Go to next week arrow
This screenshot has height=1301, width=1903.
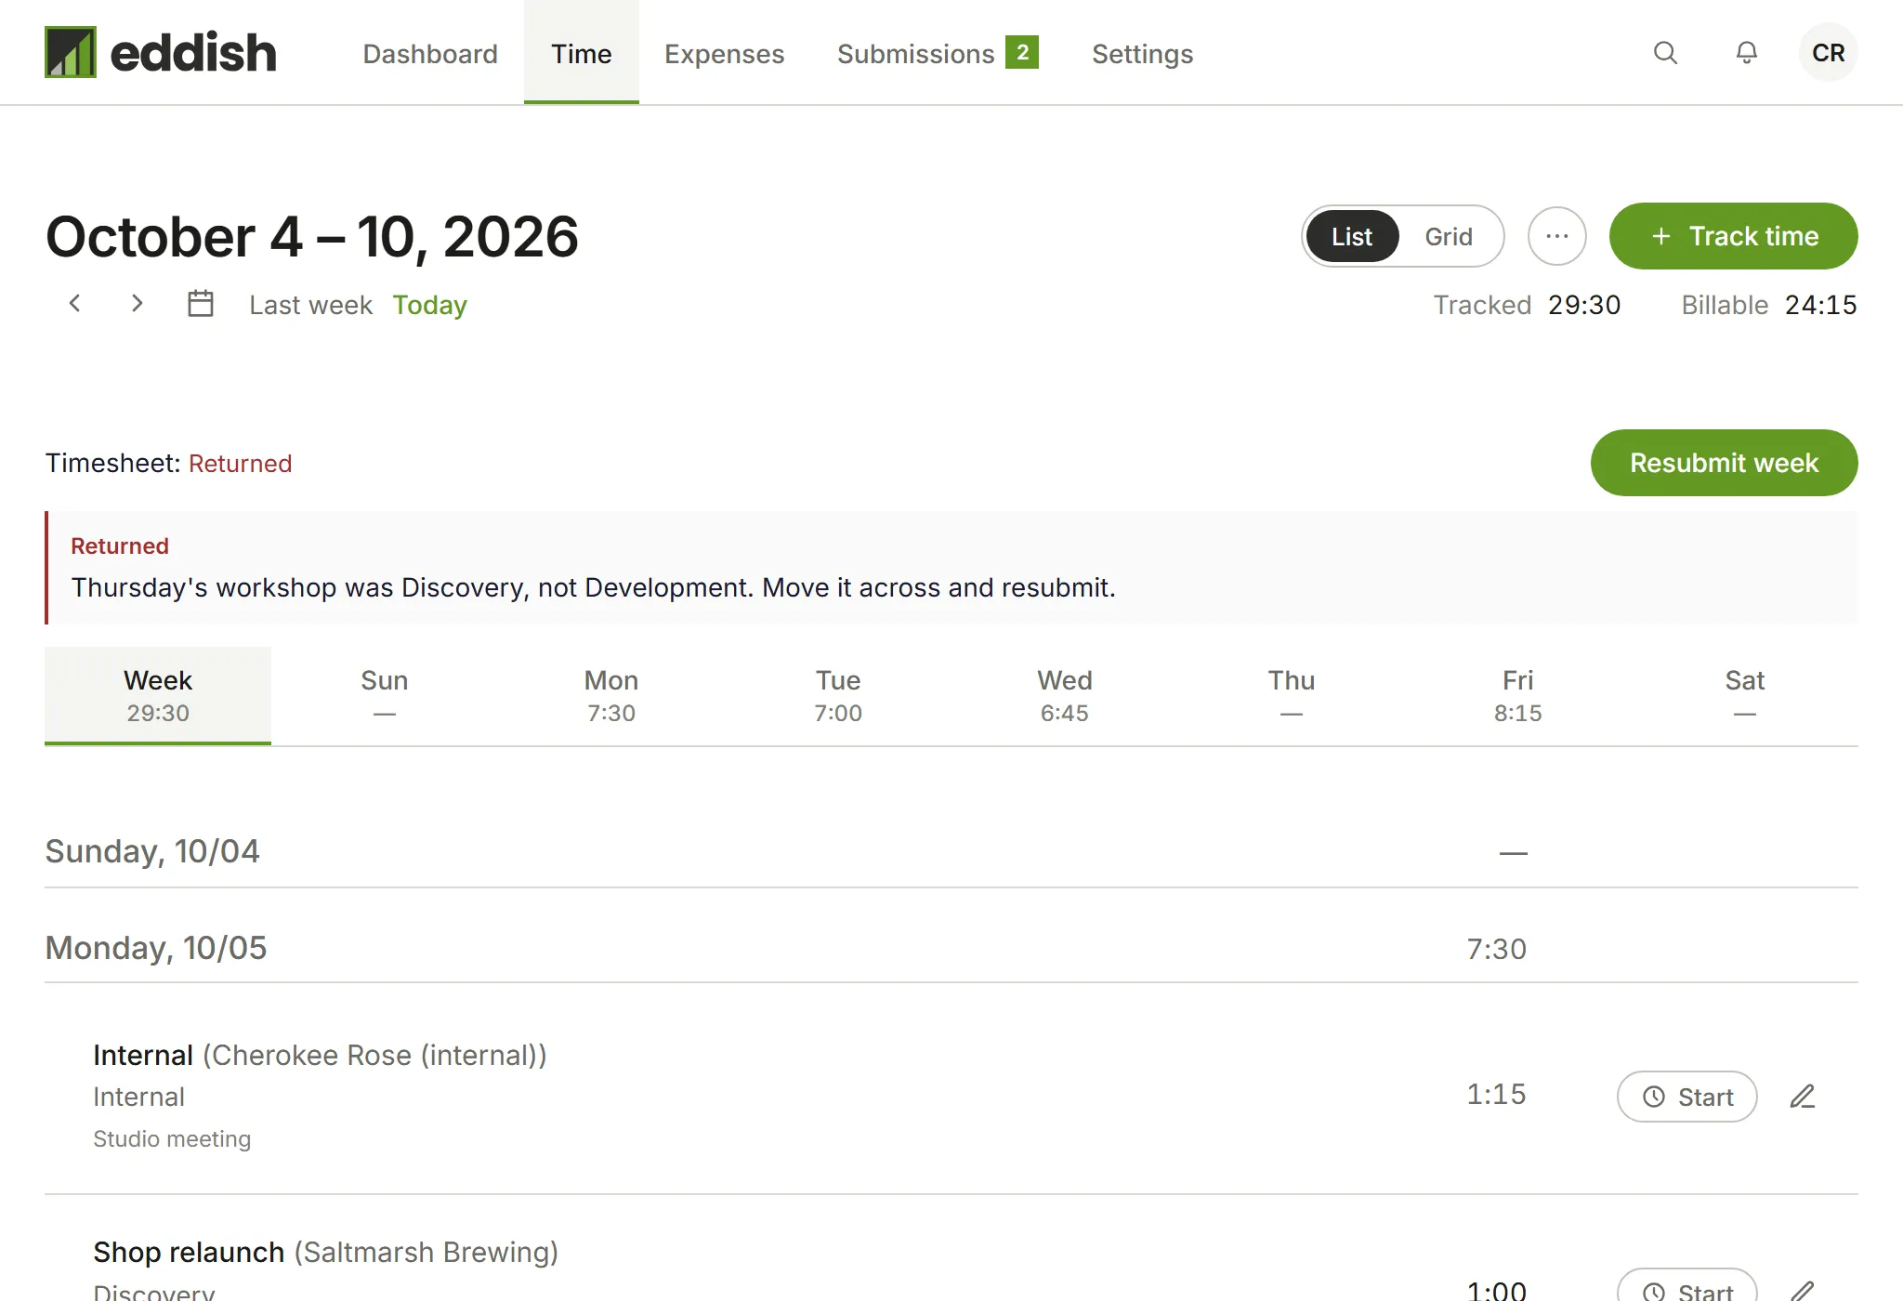click(137, 303)
